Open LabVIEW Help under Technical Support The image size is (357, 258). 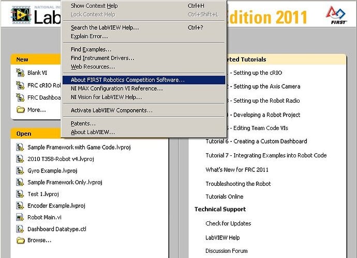coord(222,237)
